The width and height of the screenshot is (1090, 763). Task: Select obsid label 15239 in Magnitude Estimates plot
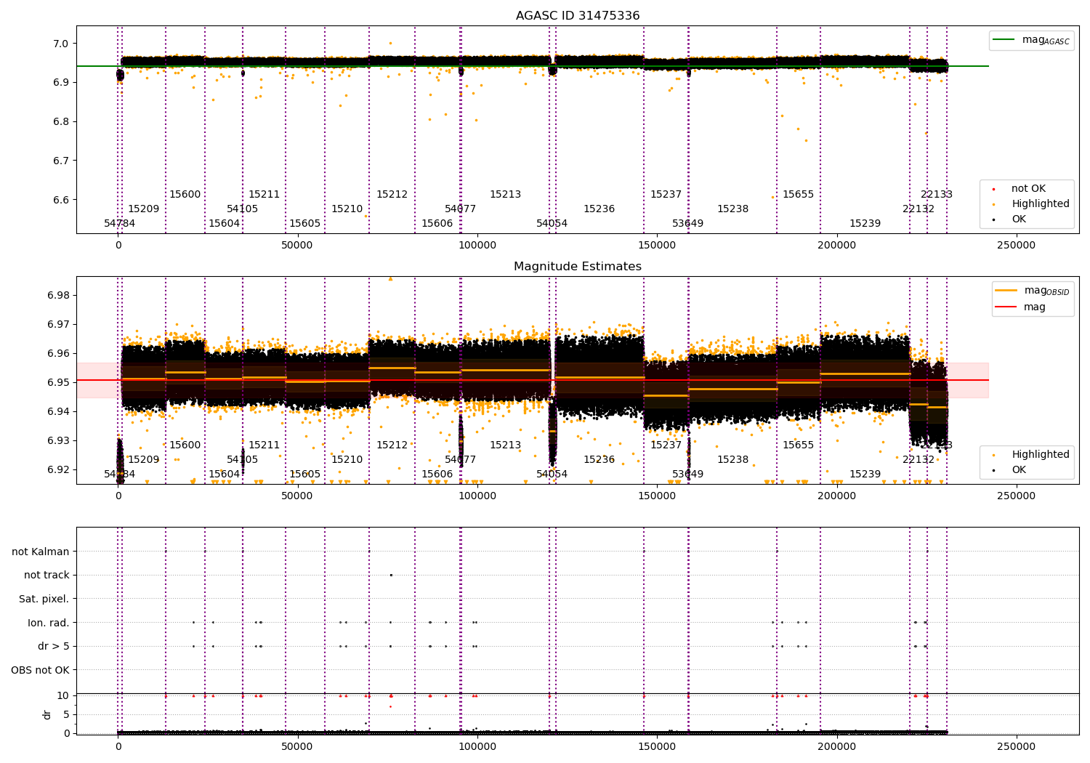pyautogui.click(x=865, y=475)
